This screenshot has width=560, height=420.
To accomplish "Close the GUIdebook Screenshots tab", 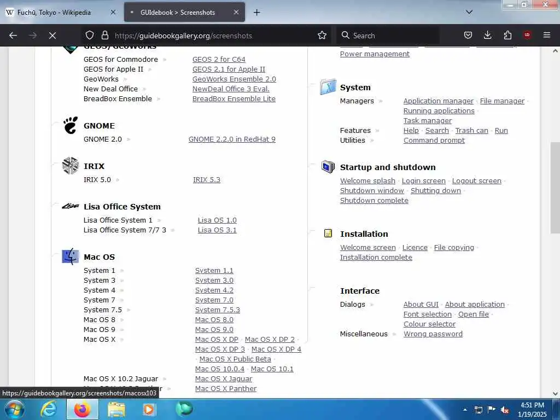I will [236, 12].
